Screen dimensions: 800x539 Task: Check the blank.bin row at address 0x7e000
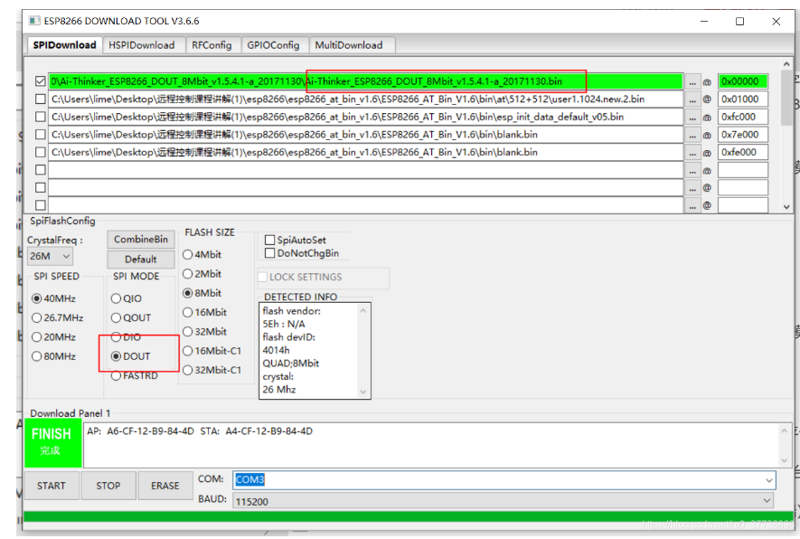pyautogui.click(x=41, y=134)
